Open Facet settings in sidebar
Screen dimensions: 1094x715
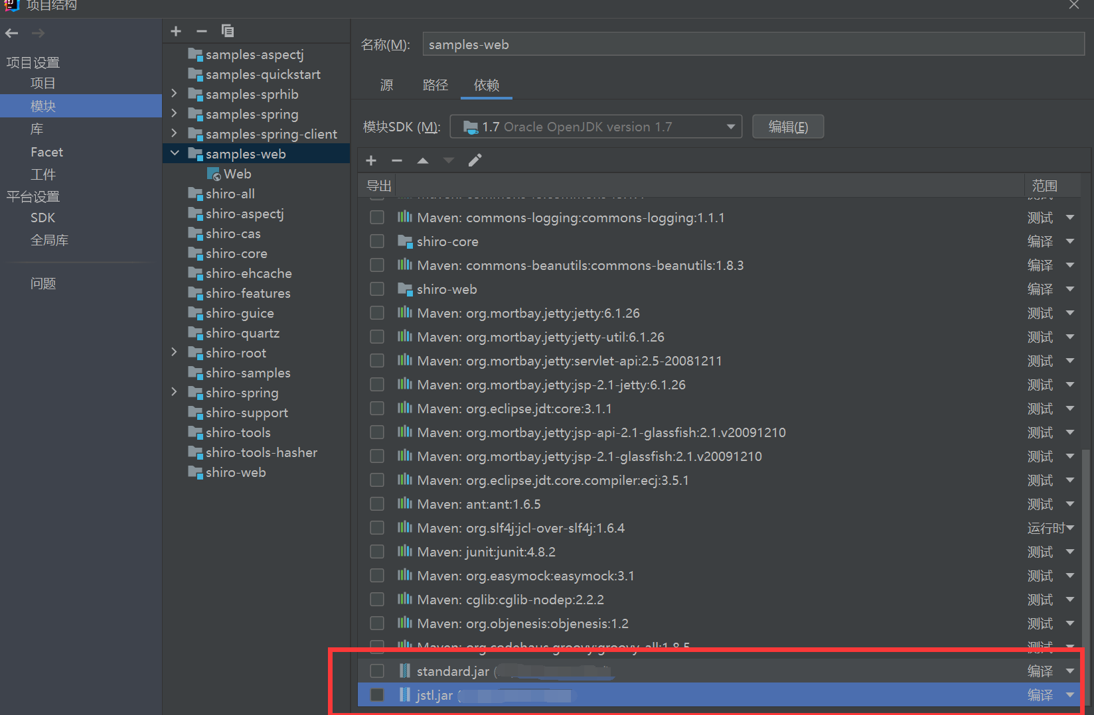click(x=46, y=152)
